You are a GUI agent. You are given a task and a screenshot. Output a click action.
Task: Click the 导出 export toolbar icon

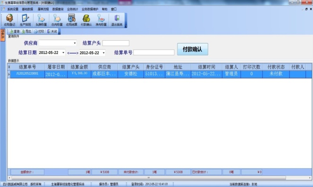tap(26, 31)
